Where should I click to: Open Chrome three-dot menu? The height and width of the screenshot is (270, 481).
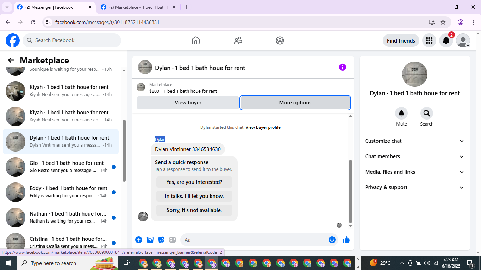coord(473,22)
